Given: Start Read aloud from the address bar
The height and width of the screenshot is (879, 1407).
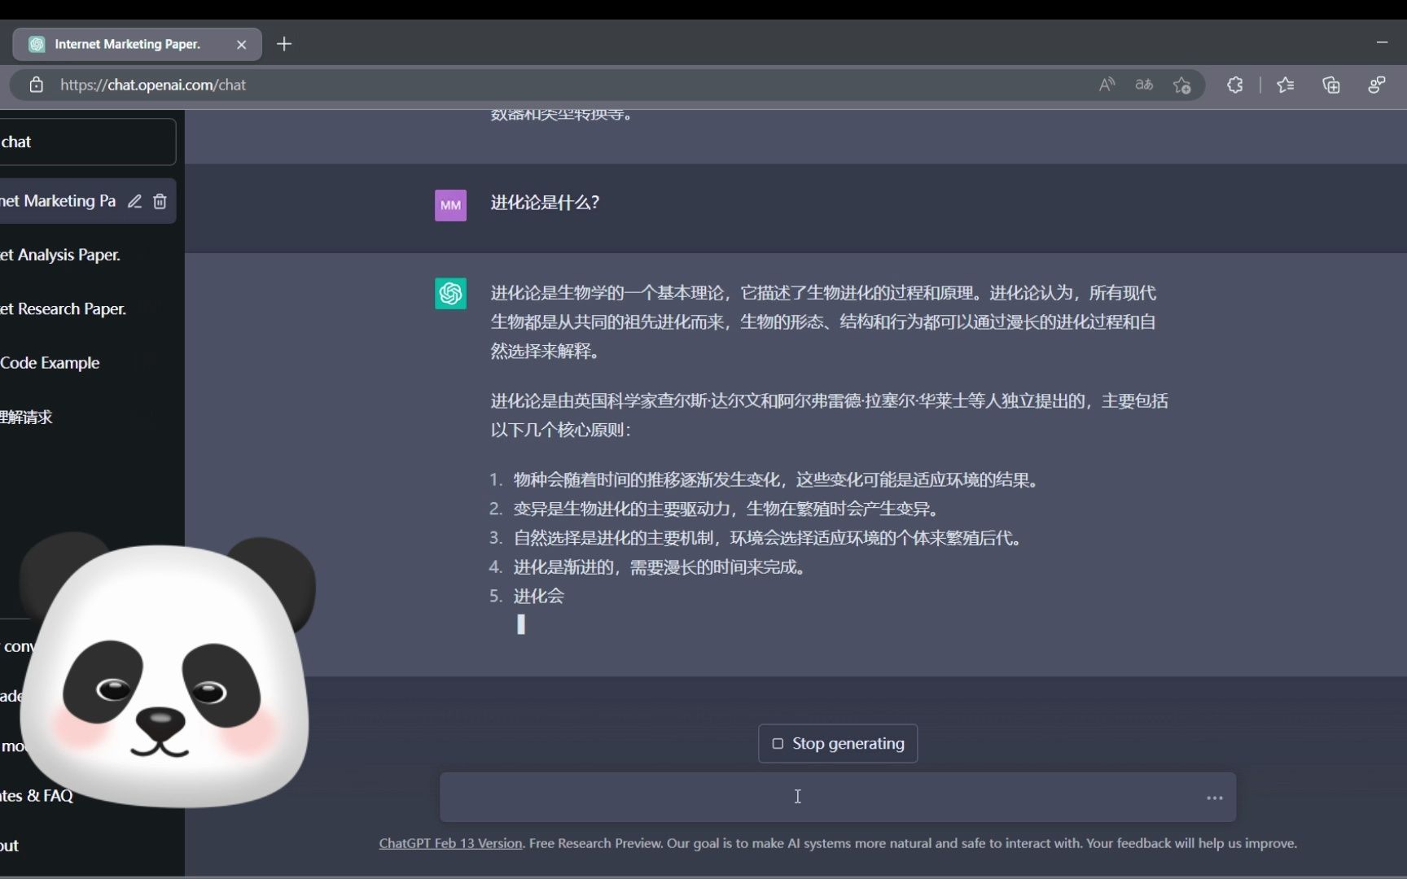Looking at the screenshot, I should pyautogui.click(x=1107, y=85).
